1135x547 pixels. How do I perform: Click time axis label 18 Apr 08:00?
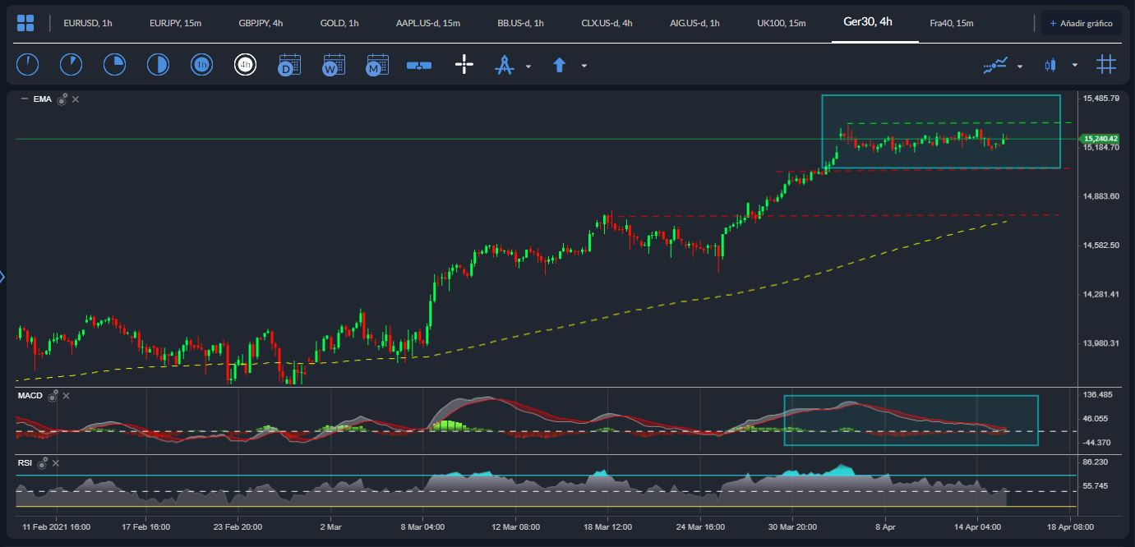pos(1070,526)
